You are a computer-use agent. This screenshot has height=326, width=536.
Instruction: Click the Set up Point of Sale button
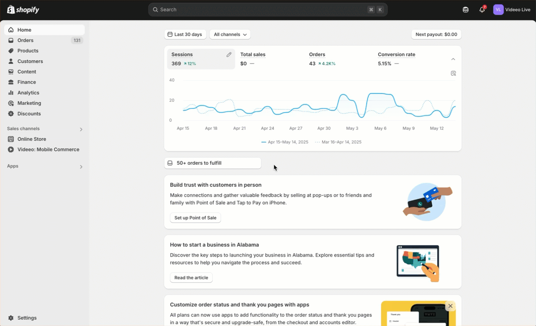195,218
